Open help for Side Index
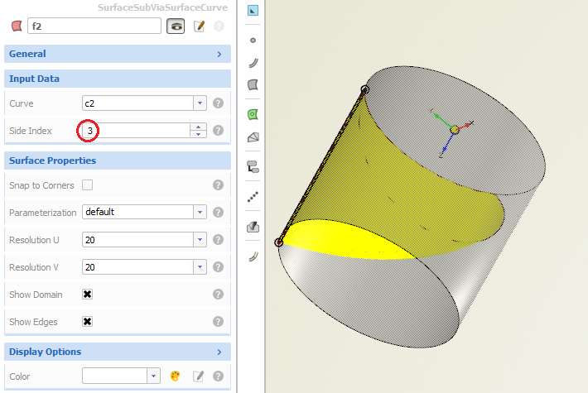This screenshot has width=588, height=393. [218, 131]
